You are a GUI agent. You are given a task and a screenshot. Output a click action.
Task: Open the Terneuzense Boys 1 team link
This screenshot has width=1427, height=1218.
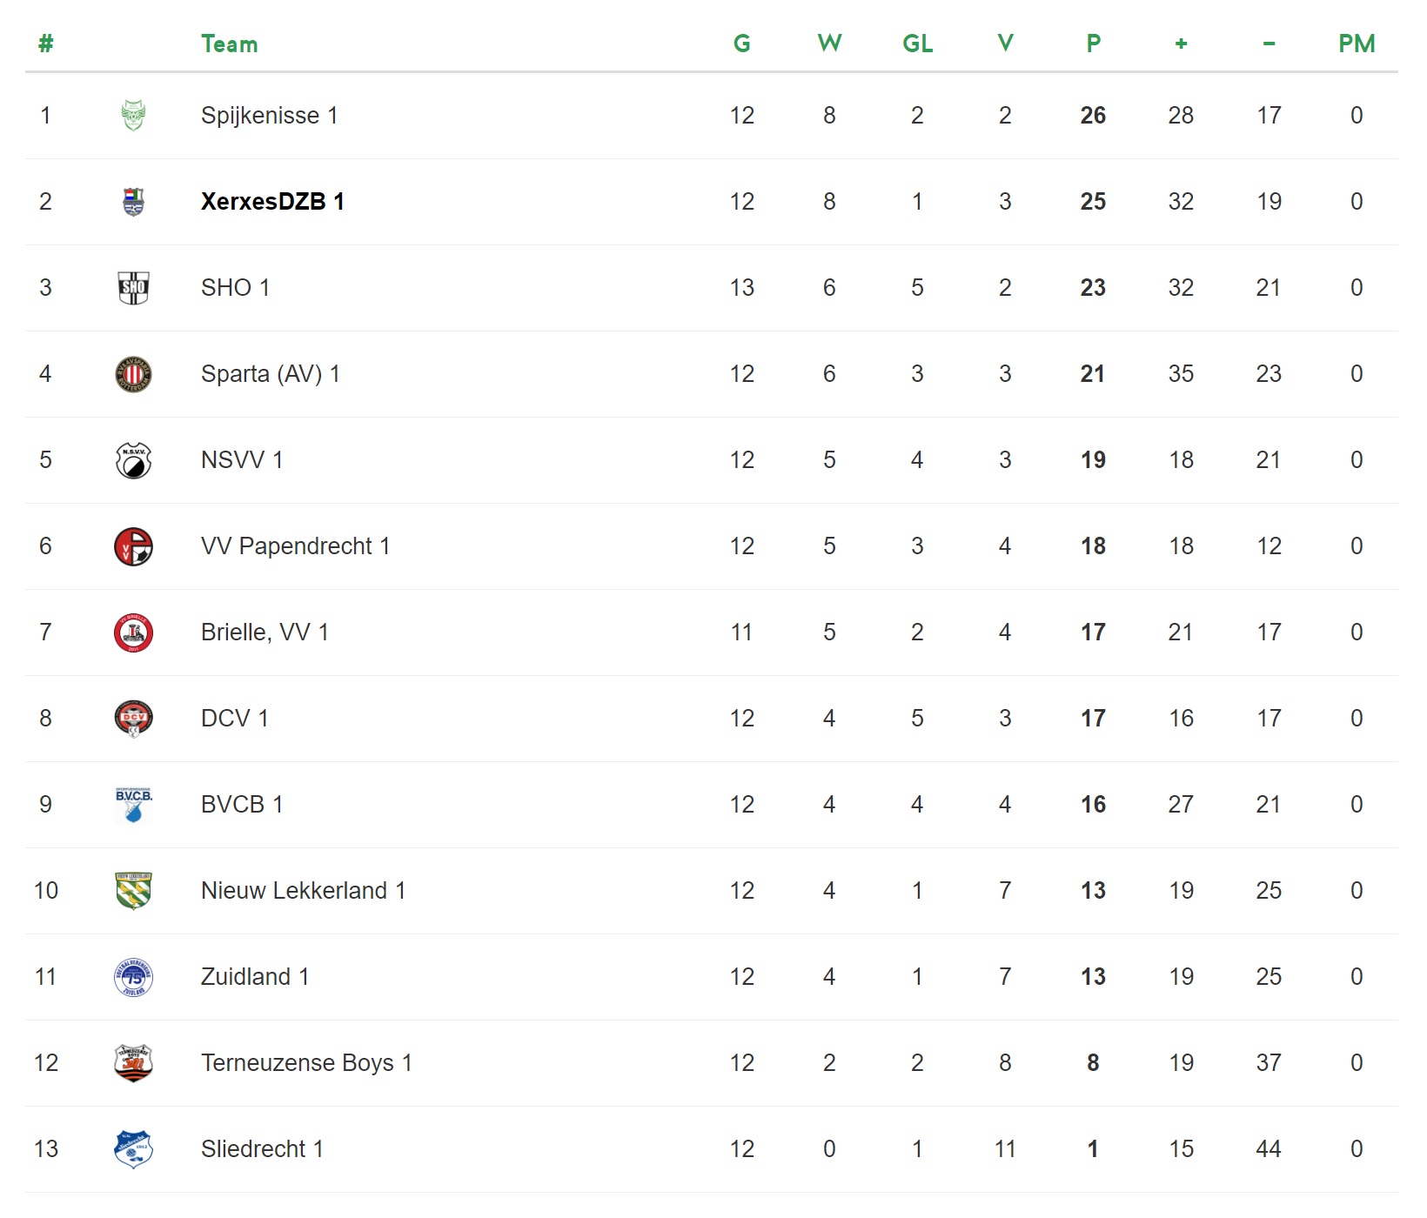coord(306,1063)
